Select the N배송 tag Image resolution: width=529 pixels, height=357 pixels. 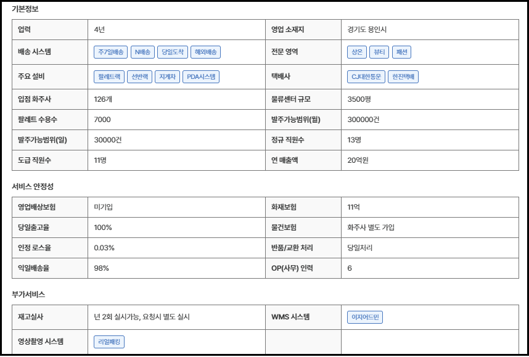point(142,52)
